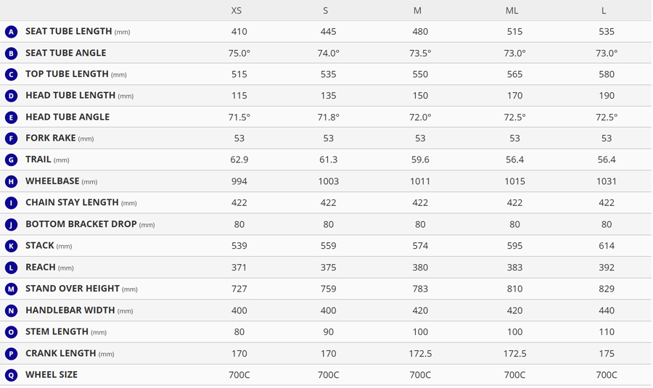Click the letter N badge for Handlebar Width
Viewport: 653px width, 388px height.
(x=11, y=310)
